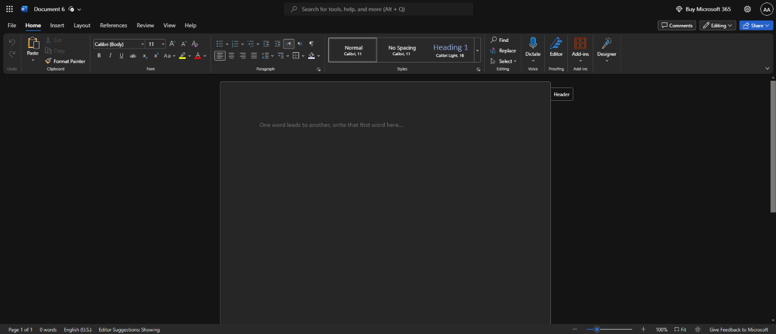Screen dimensions: 776x334
Task: Toggle align left paragraph button
Action: (x=220, y=56)
